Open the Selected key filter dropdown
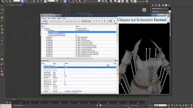 (x=160, y=105)
